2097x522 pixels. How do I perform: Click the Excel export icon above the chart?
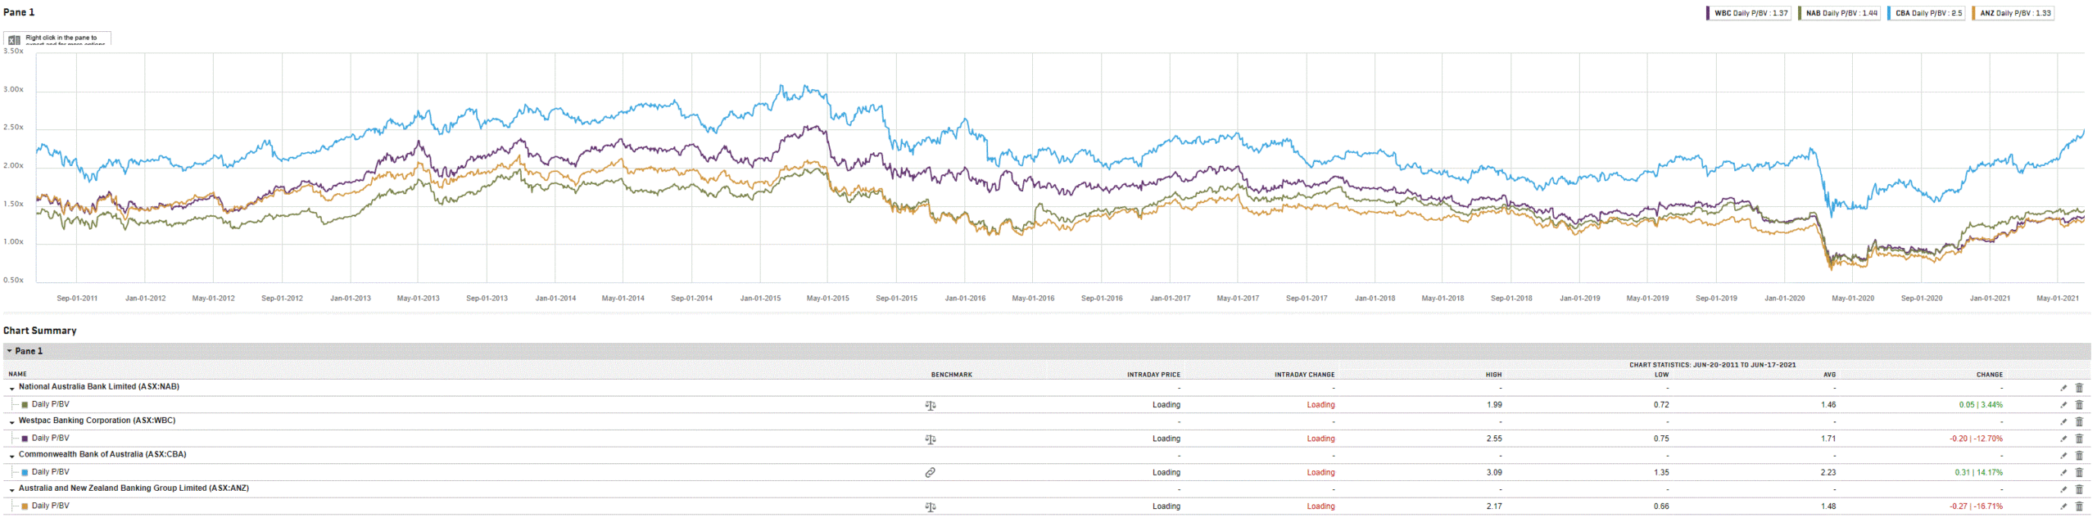click(14, 39)
